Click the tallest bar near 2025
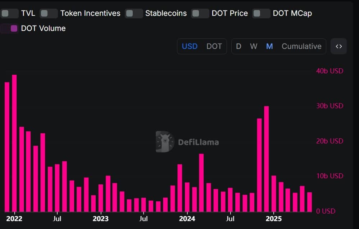The width and height of the screenshot is (359, 229). (266, 158)
